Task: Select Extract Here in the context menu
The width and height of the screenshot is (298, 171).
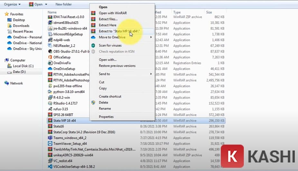Action: tap(107, 25)
